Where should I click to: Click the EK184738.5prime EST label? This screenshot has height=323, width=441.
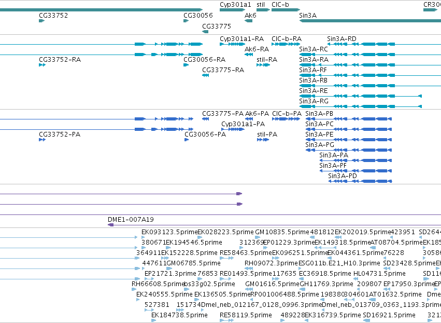(179, 315)
